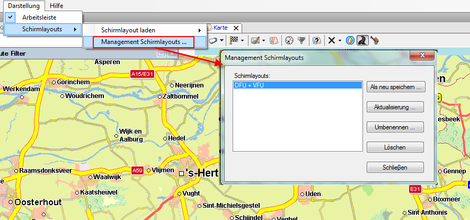Select the compass icon in toolbar
This screenshot has height=220, width=470.
tap(289, 40)
